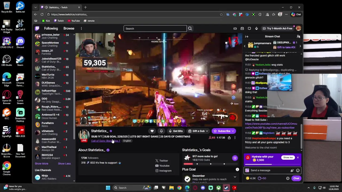Open Discord from the taskbar

[203, 188]
